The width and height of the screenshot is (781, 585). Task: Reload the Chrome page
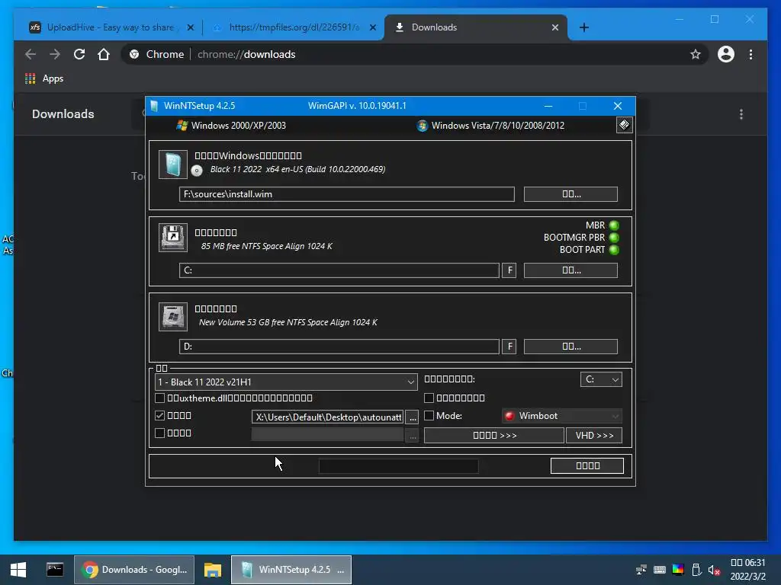pyautogui.click(x=79, y=54)
